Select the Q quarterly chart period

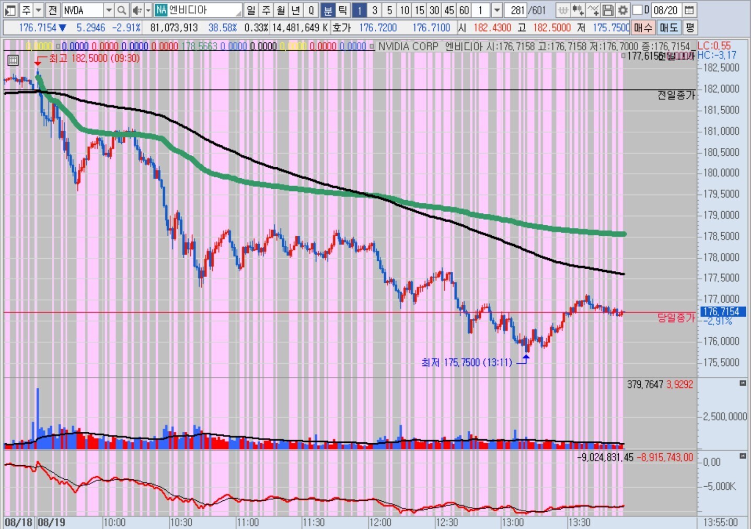(311, 10)
